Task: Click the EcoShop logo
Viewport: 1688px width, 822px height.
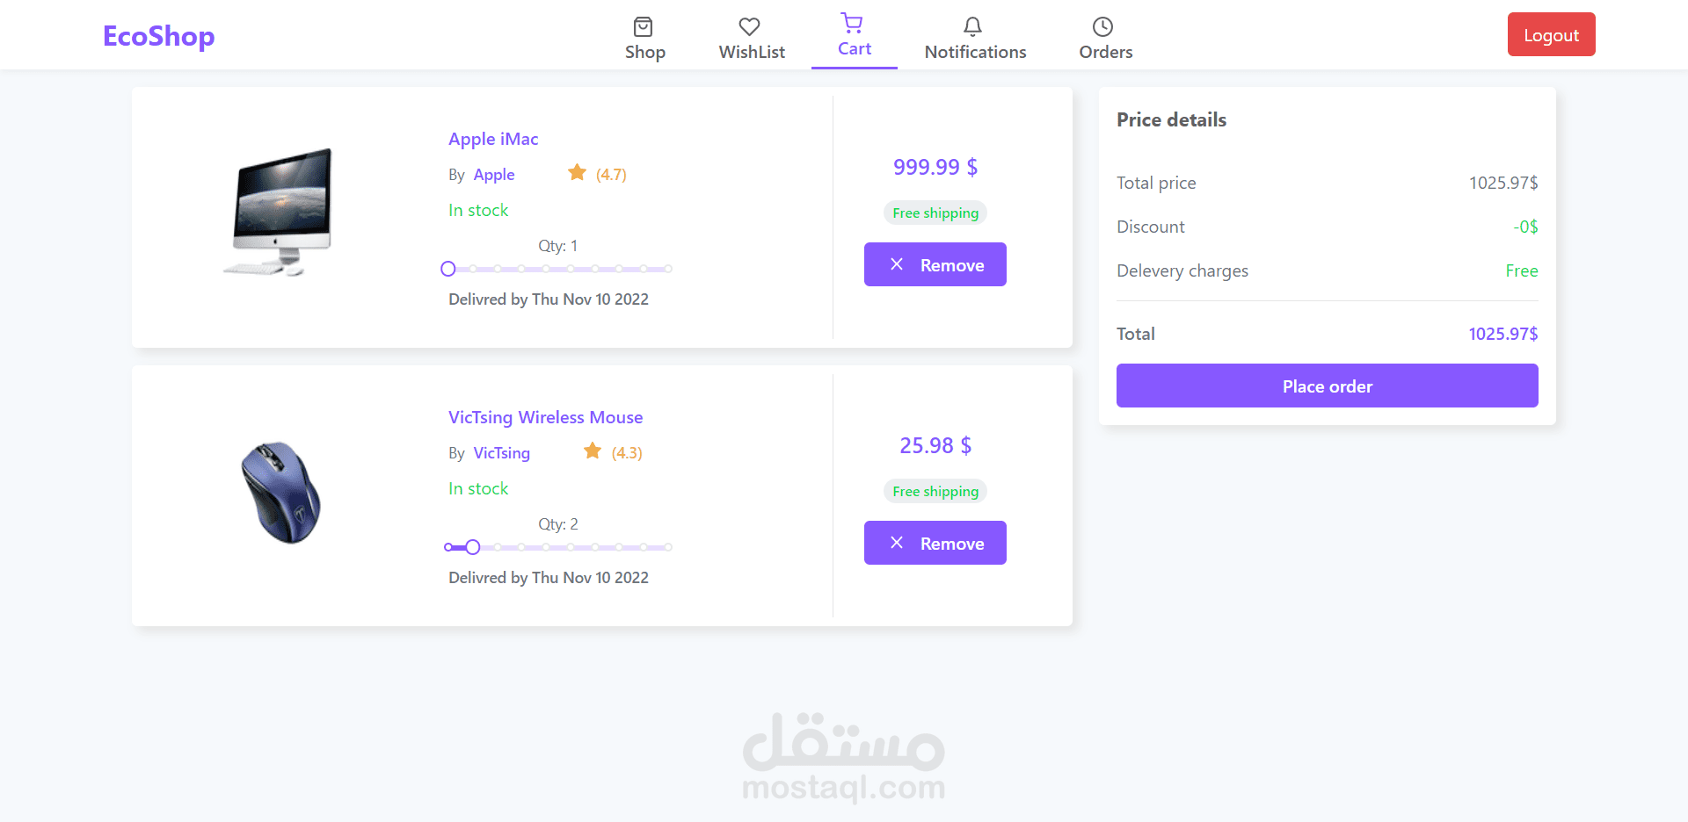Action: point(159,36)
